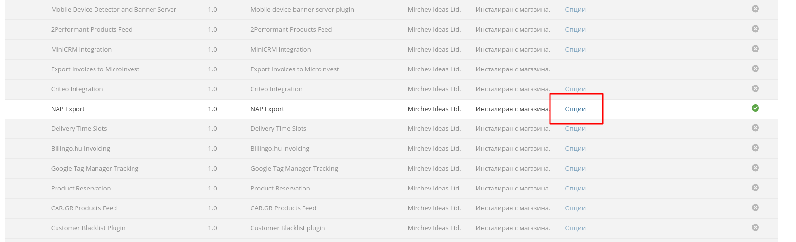
Task: Click the Customer Blacklist Plugin status icon
Action: click(x=755, y=227)
